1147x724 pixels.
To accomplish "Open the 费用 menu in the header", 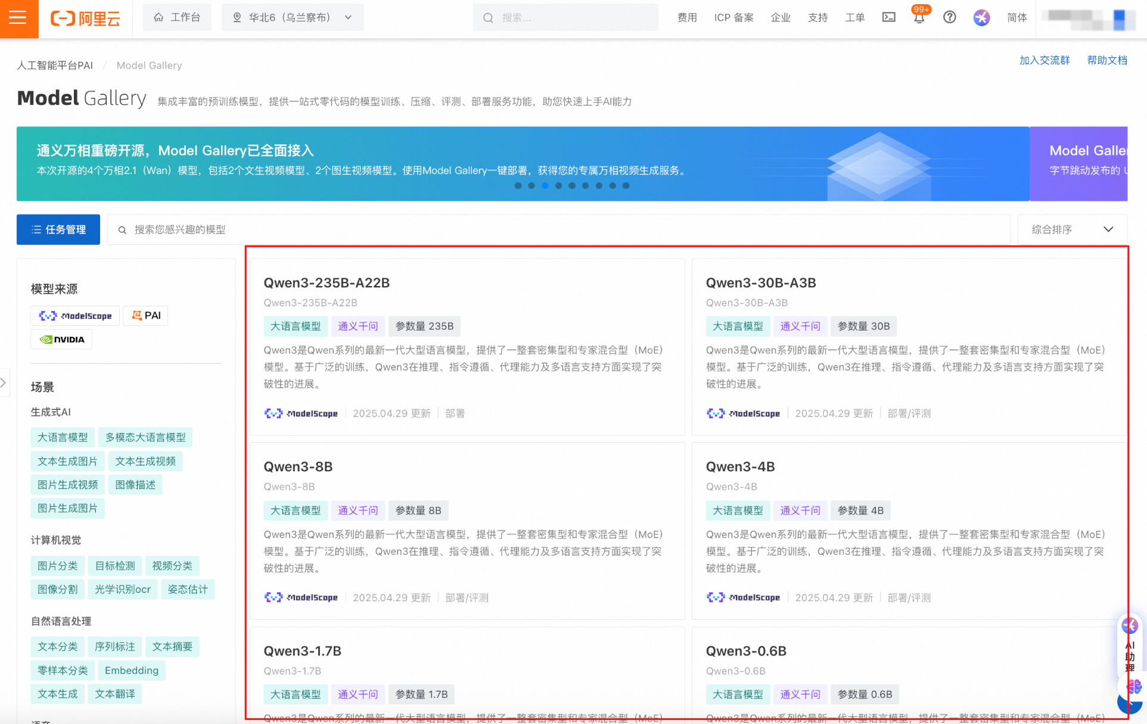I will (x=686, y=17).
